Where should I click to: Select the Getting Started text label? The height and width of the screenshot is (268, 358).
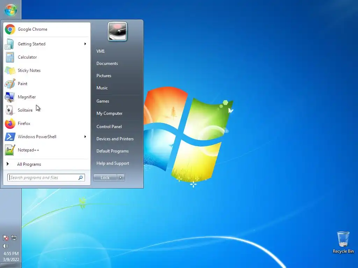(31, 44)
